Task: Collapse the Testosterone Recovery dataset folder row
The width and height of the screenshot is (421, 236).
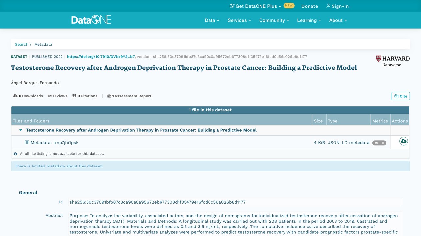Action: [x=21, y=130]
